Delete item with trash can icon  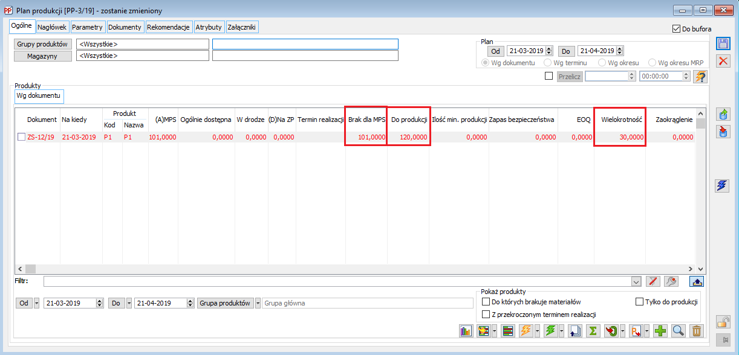pyautogui.click(x=697, y=331)
